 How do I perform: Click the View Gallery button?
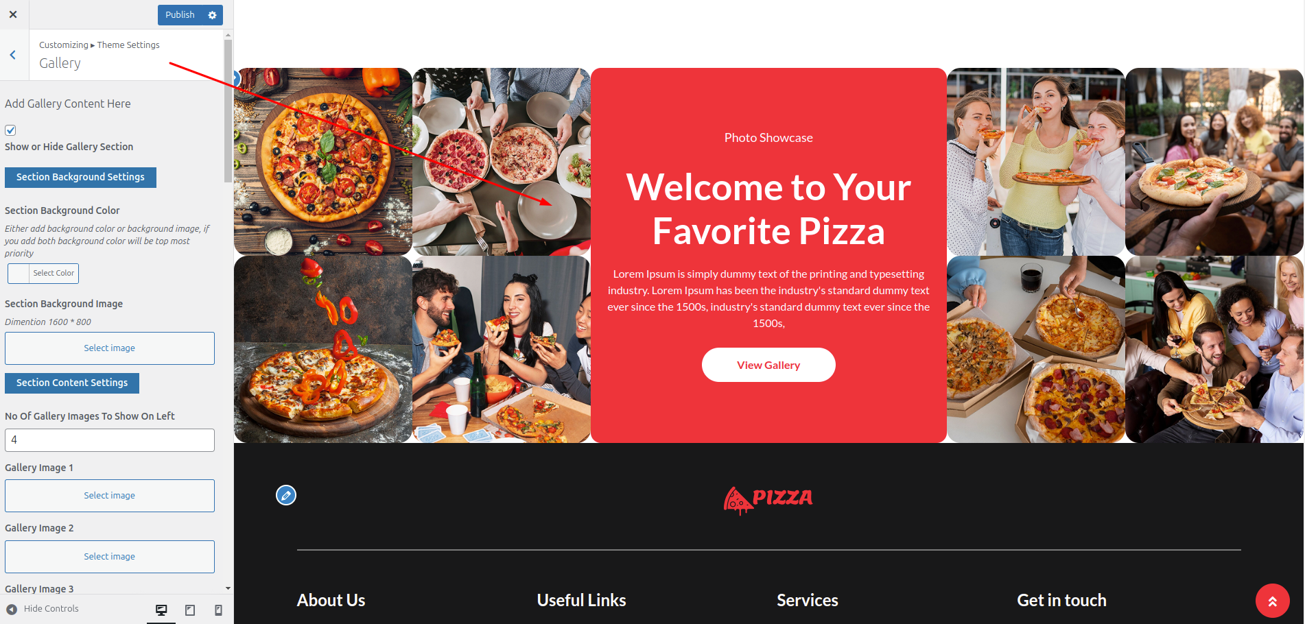(768, 365)
